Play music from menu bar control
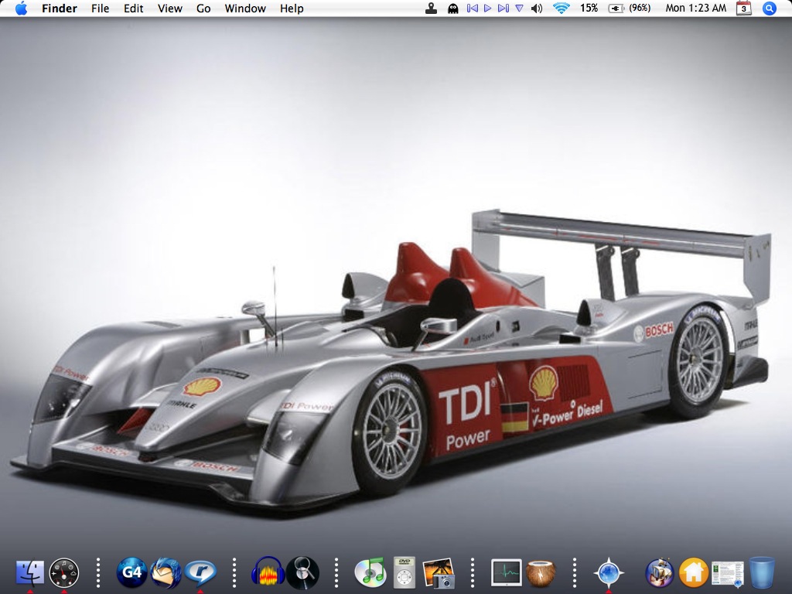This screenshot has height=594, width=792. pos(487,8)
